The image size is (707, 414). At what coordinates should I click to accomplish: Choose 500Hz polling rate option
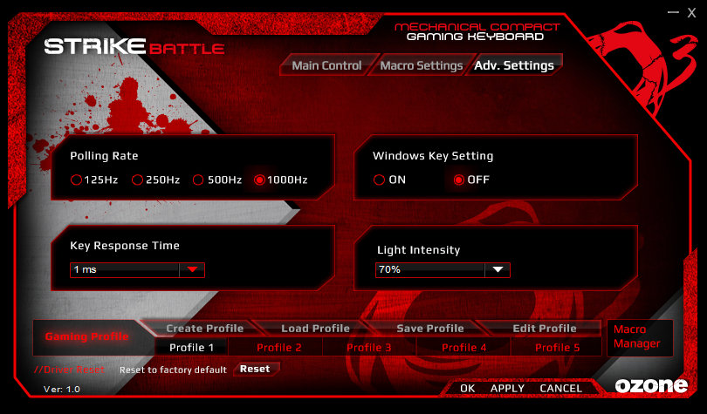[198, 180]
